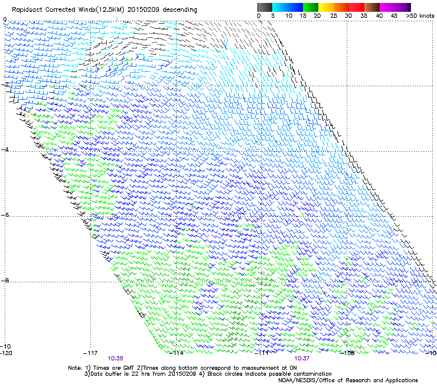The width and height of the screenshot is (437, 384).
Task: Click the purple '10:37' time label
Action: 302,359
